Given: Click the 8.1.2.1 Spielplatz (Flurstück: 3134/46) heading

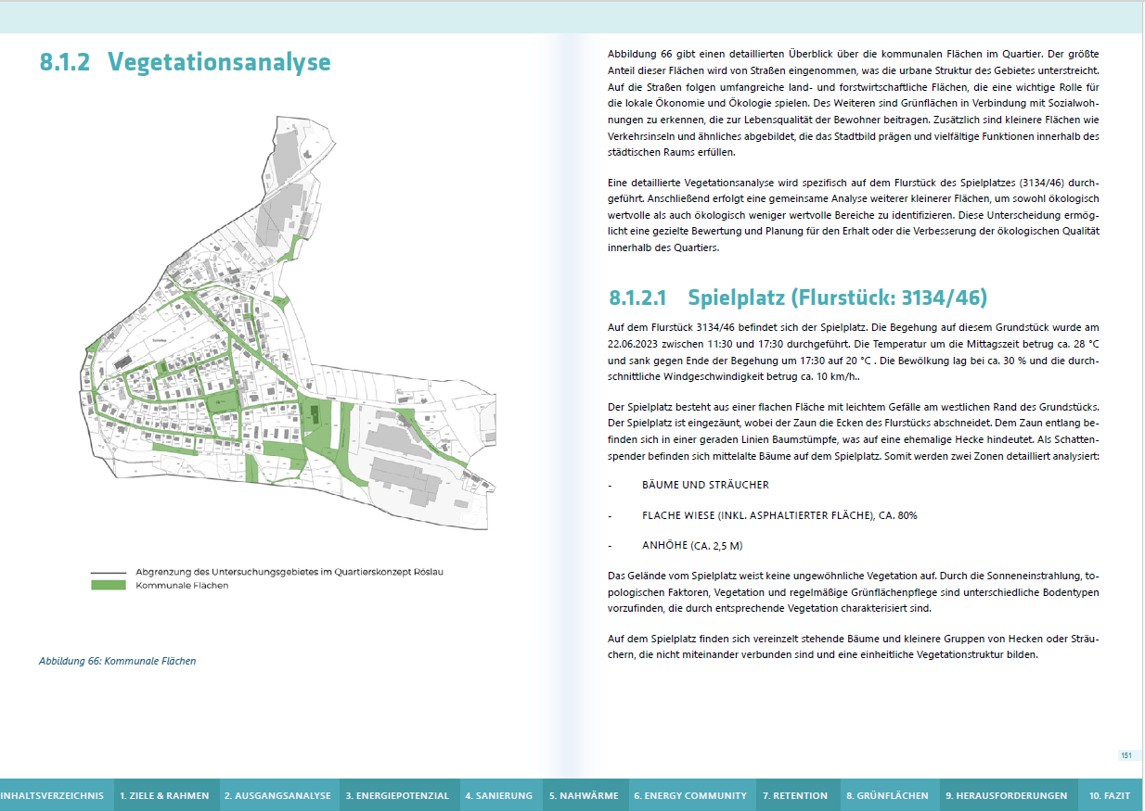Looking at the screenshot, I should pyautogui.click(x=798, y=298).
